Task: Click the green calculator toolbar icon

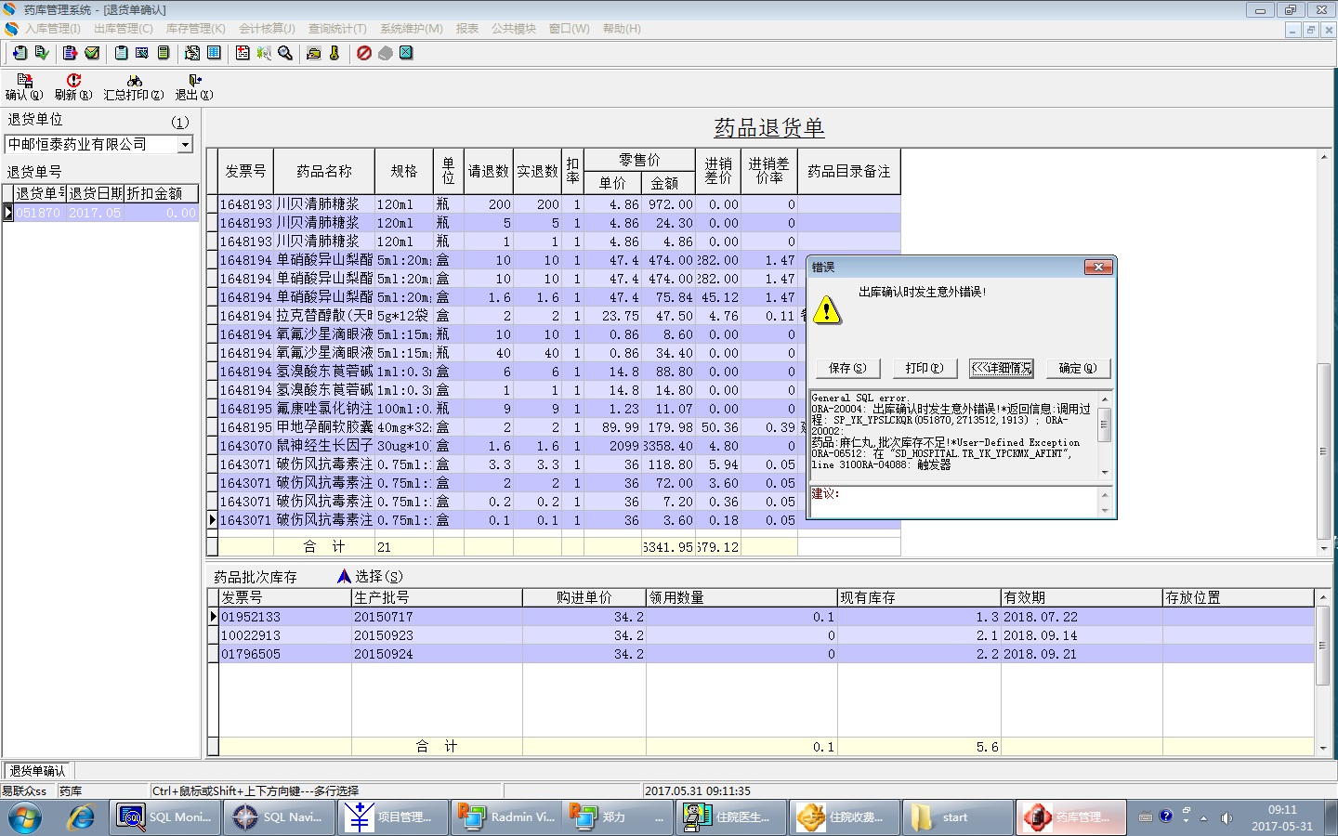Action: (x=164, y=53)
